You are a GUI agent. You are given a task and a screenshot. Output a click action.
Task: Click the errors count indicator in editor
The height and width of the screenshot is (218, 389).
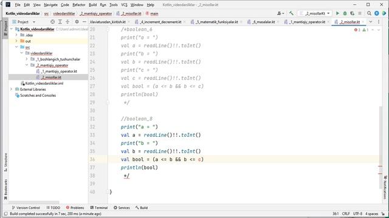pos(357,30)
